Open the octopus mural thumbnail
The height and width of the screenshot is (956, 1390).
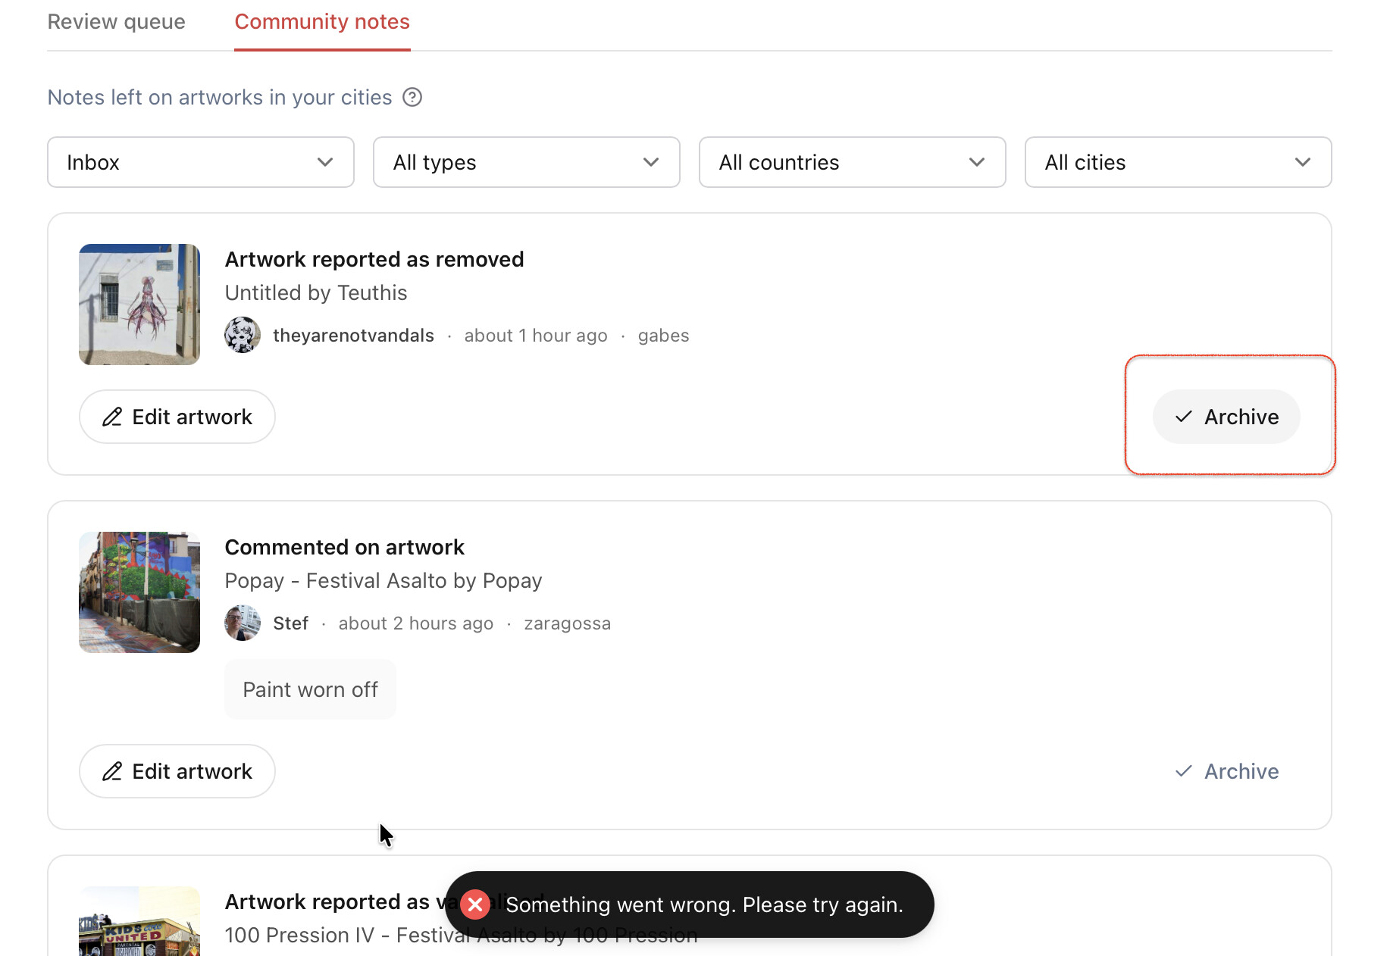pos(139,305)
